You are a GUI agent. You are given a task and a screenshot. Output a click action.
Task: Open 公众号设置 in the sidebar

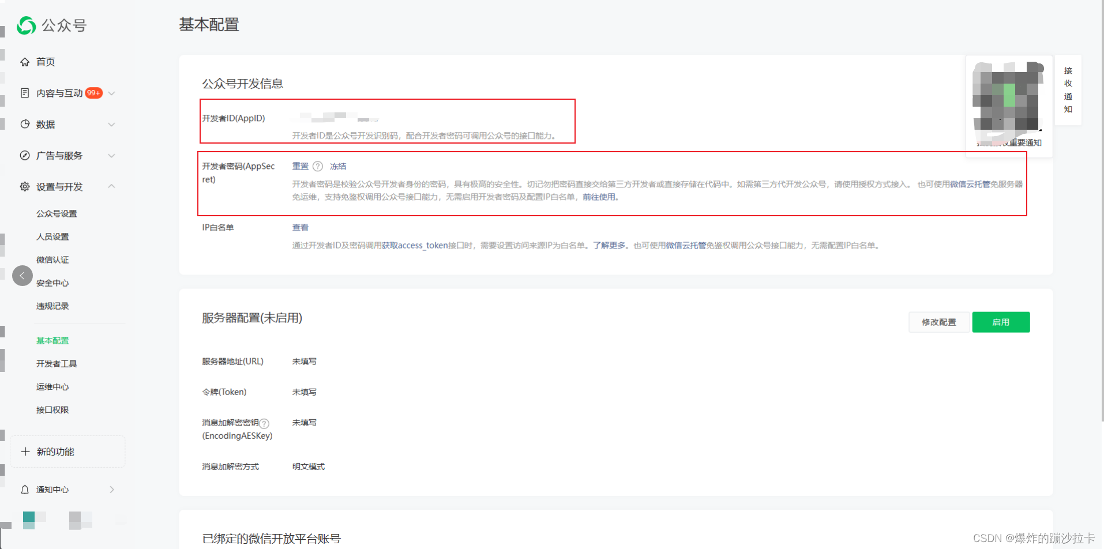point(57,213)
